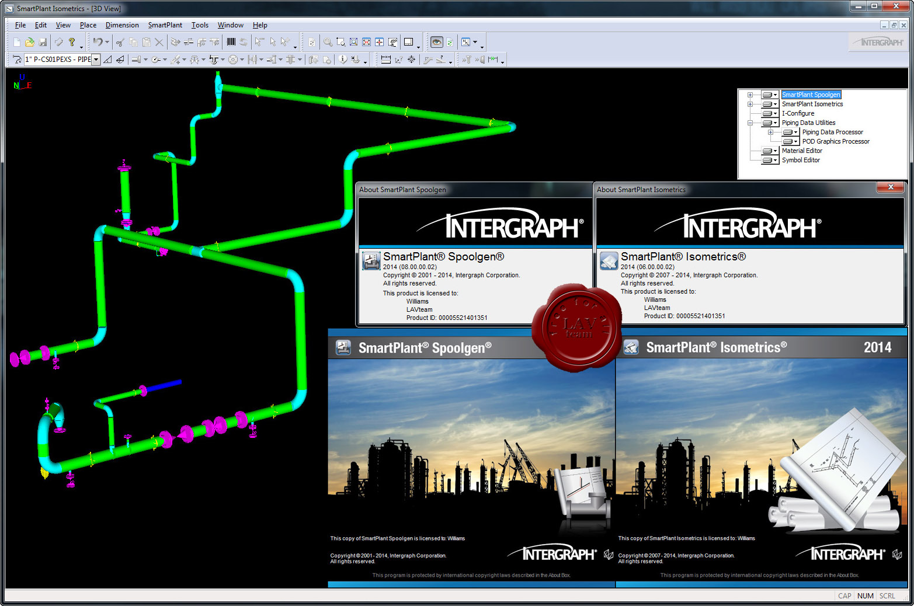
Task: Open the Tools menu
Action: [200, 25]
